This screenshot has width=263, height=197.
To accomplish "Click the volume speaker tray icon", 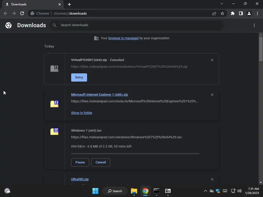I will tap(239, 191).
